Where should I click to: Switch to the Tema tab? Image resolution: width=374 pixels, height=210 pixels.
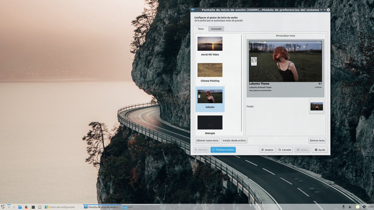point(201,29)
